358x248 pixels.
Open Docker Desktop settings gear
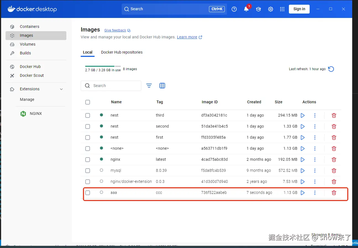point(271,9)
